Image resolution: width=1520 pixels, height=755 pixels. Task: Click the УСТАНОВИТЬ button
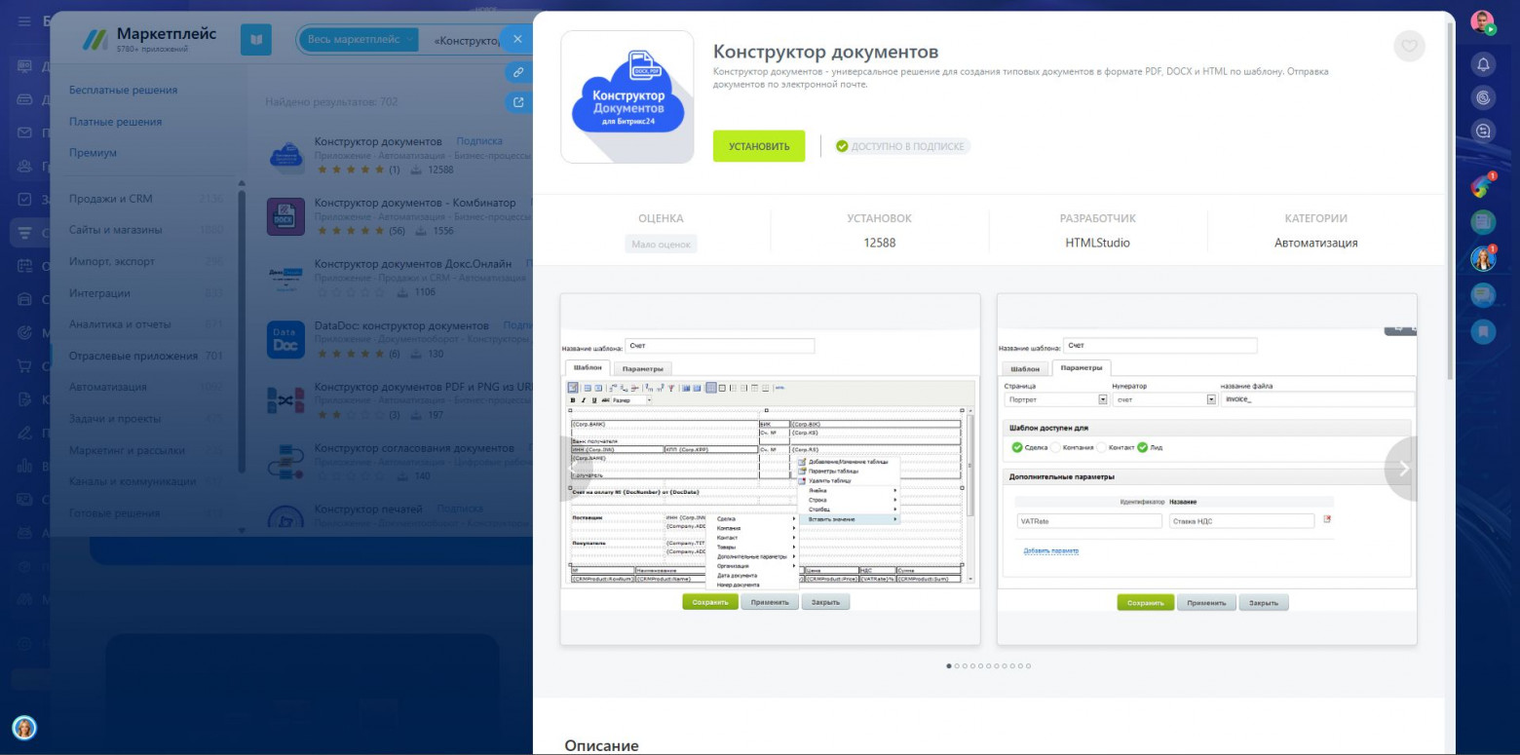pos(759,146)
